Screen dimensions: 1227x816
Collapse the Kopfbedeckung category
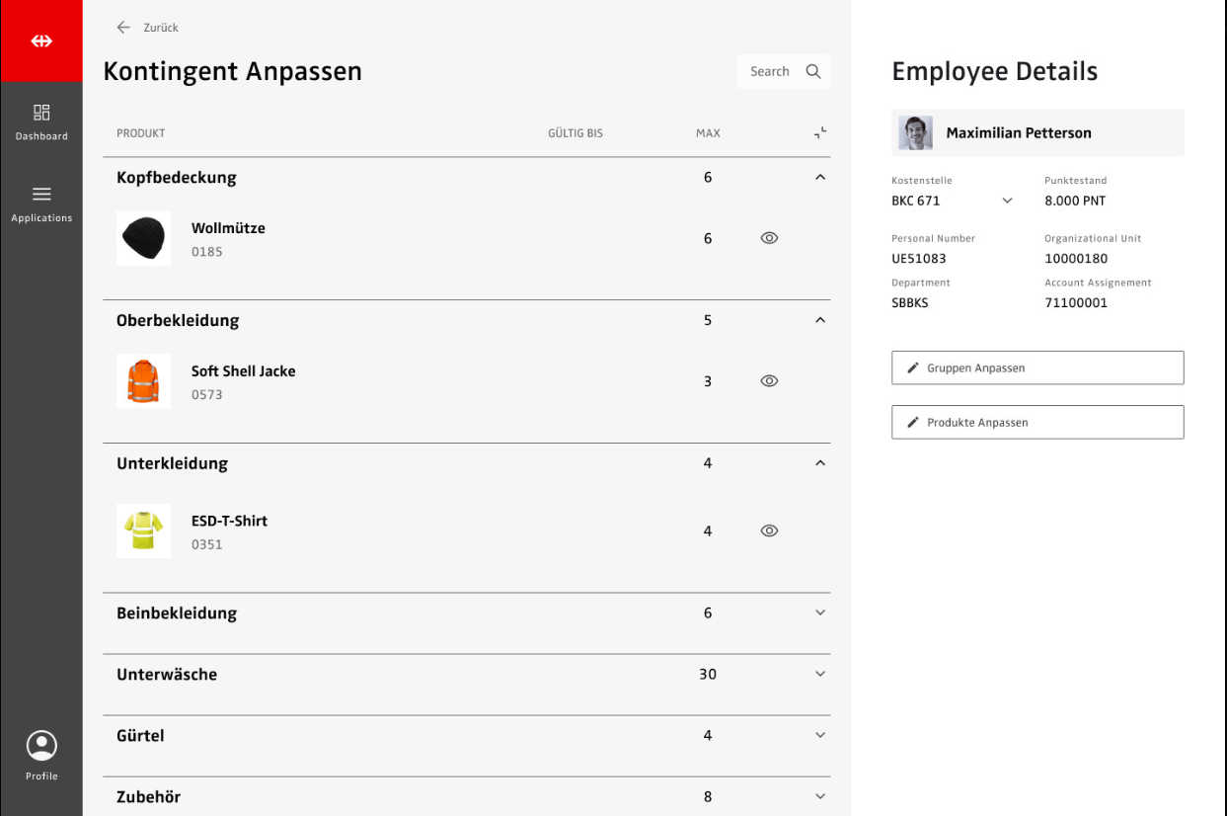click(819, 178)
